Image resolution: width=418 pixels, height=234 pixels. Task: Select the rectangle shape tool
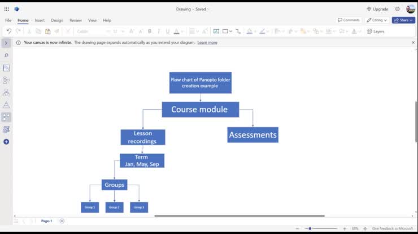225,31
